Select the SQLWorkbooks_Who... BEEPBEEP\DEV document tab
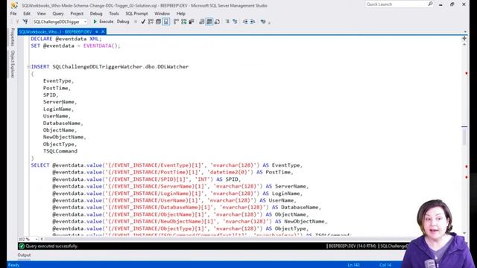This screenshot has width=477, height=268. 55,31
